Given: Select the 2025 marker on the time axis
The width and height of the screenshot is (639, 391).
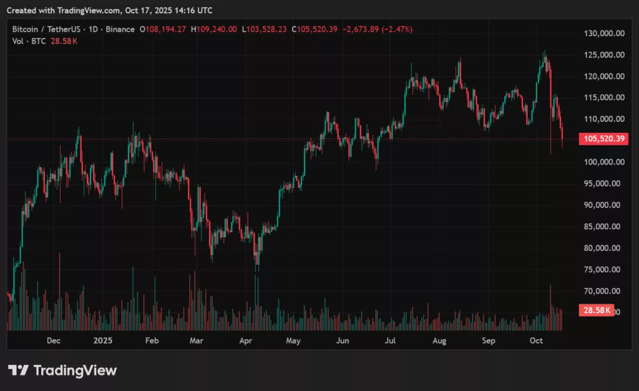Looking at the screenshot, I should point(102,341).
